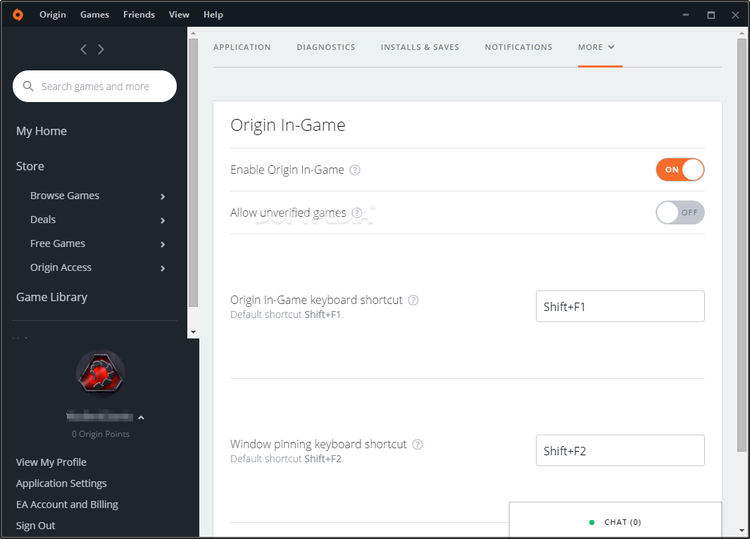Open the View menu
This screenshot has height=539, width=750.
click(179, 15)
